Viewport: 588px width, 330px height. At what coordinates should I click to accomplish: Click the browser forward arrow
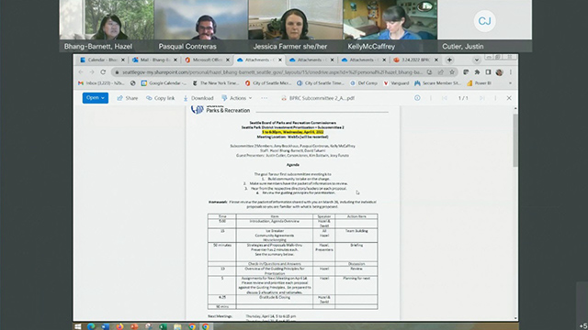point(92,71)
